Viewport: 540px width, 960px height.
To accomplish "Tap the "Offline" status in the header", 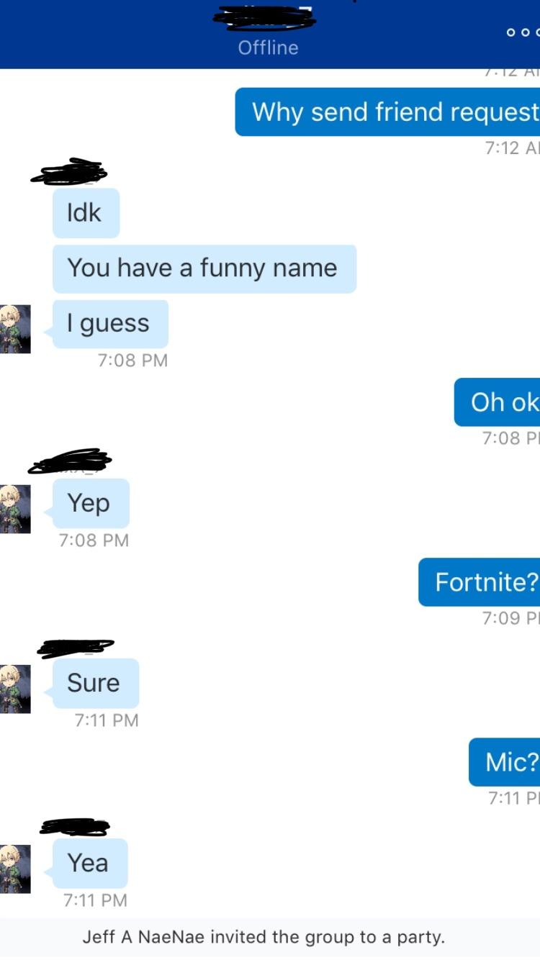I will coord(268,47).
